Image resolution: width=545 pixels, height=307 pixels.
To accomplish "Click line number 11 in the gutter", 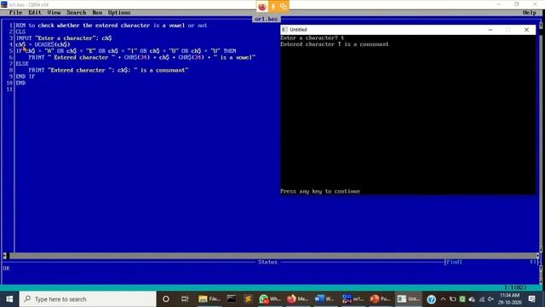I will coord(9,90).
